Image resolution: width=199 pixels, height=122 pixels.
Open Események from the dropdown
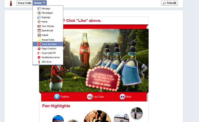[x=48, y=30]
